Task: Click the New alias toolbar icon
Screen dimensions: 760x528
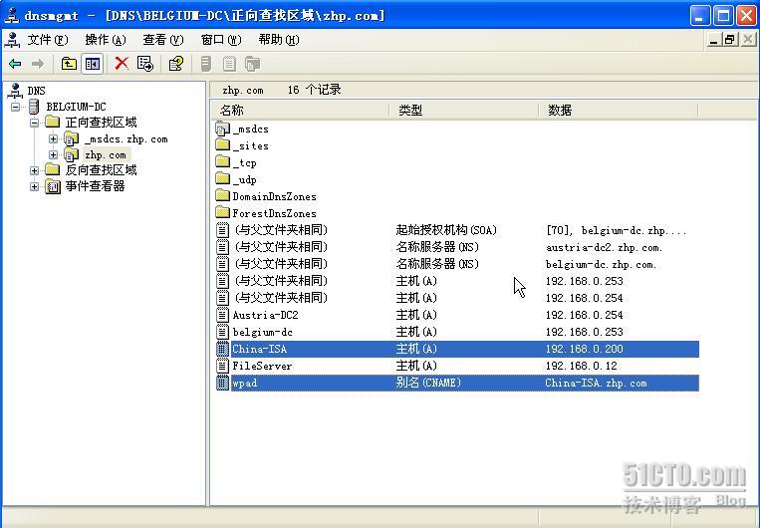Action: [229, 64]
